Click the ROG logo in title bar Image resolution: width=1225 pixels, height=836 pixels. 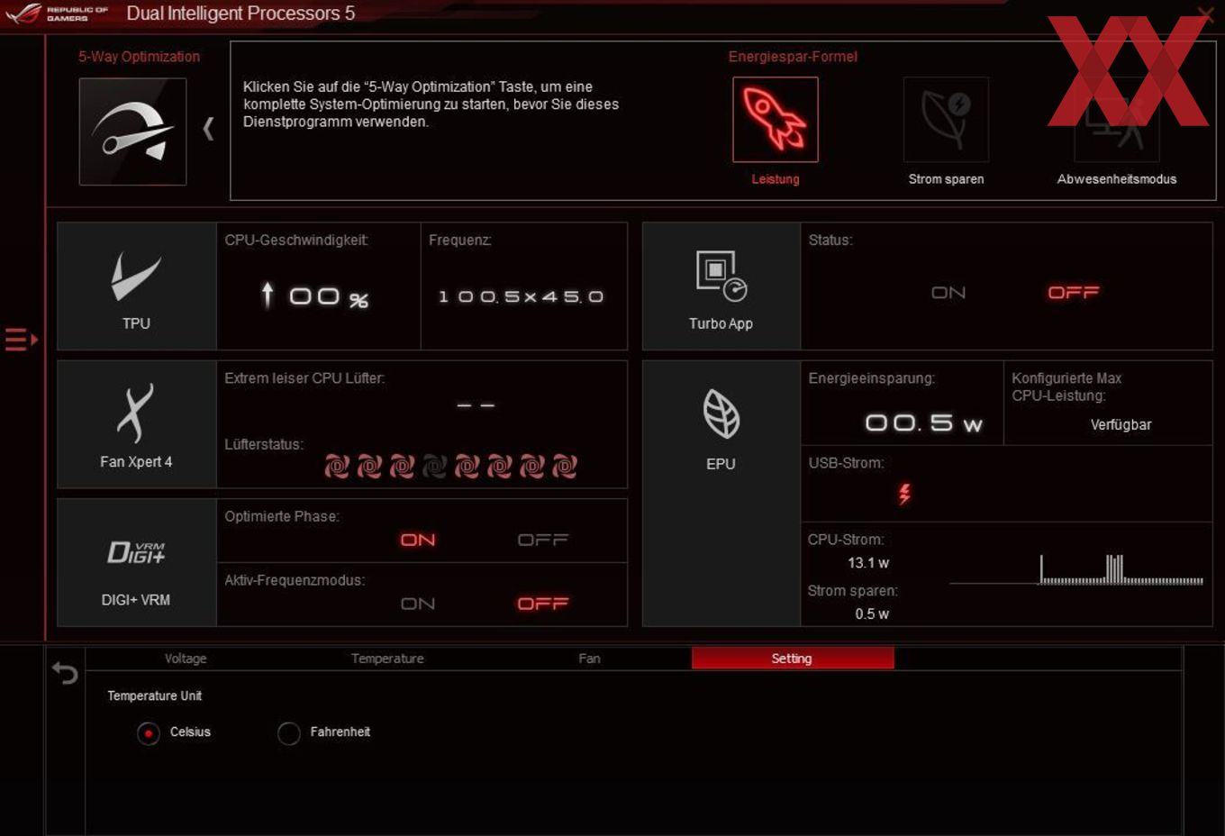click(23, 14)
